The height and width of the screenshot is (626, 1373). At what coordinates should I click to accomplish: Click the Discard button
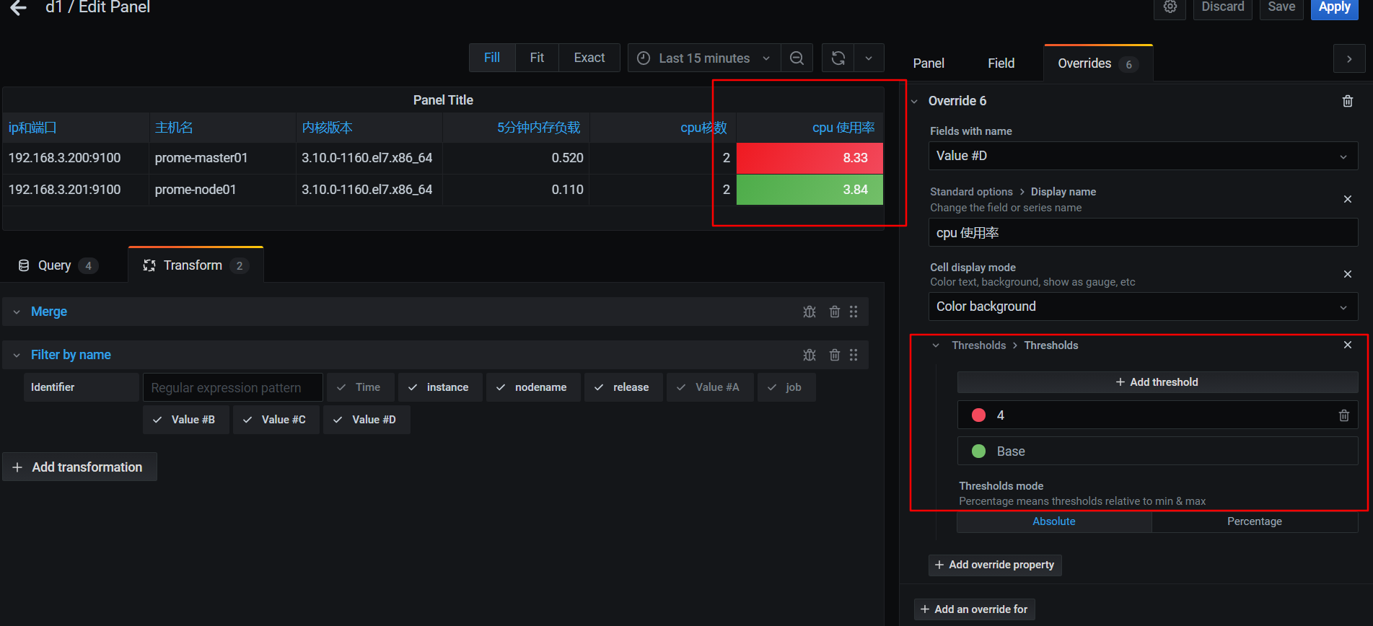coord(1222,7)
